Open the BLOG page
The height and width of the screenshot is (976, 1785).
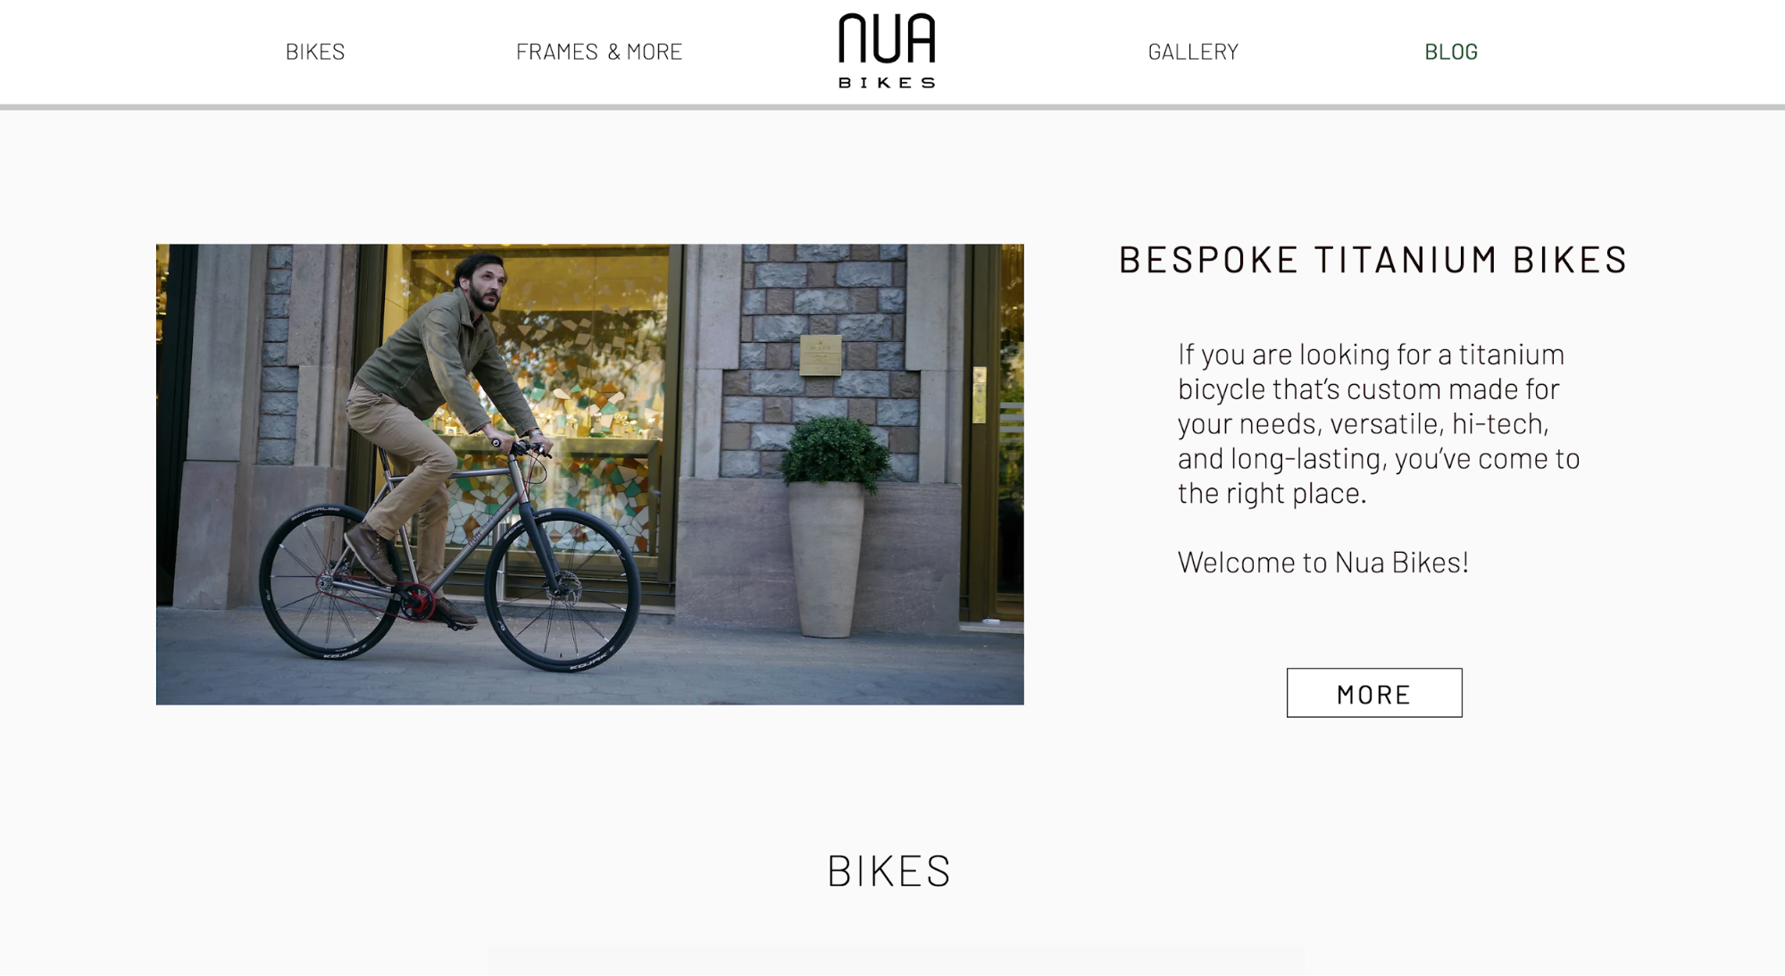click(1451, 52)
